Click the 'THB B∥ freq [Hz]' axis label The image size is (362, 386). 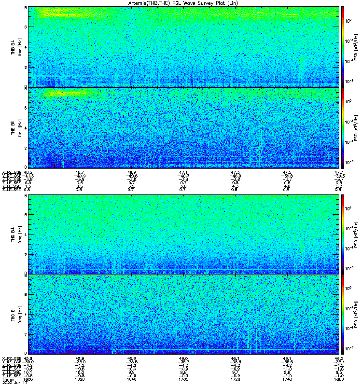[16, 128]
